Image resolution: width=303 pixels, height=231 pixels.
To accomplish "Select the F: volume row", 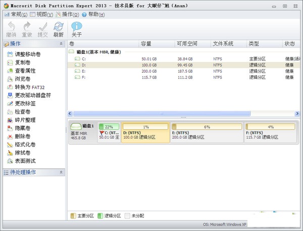I will pos(184,77).
